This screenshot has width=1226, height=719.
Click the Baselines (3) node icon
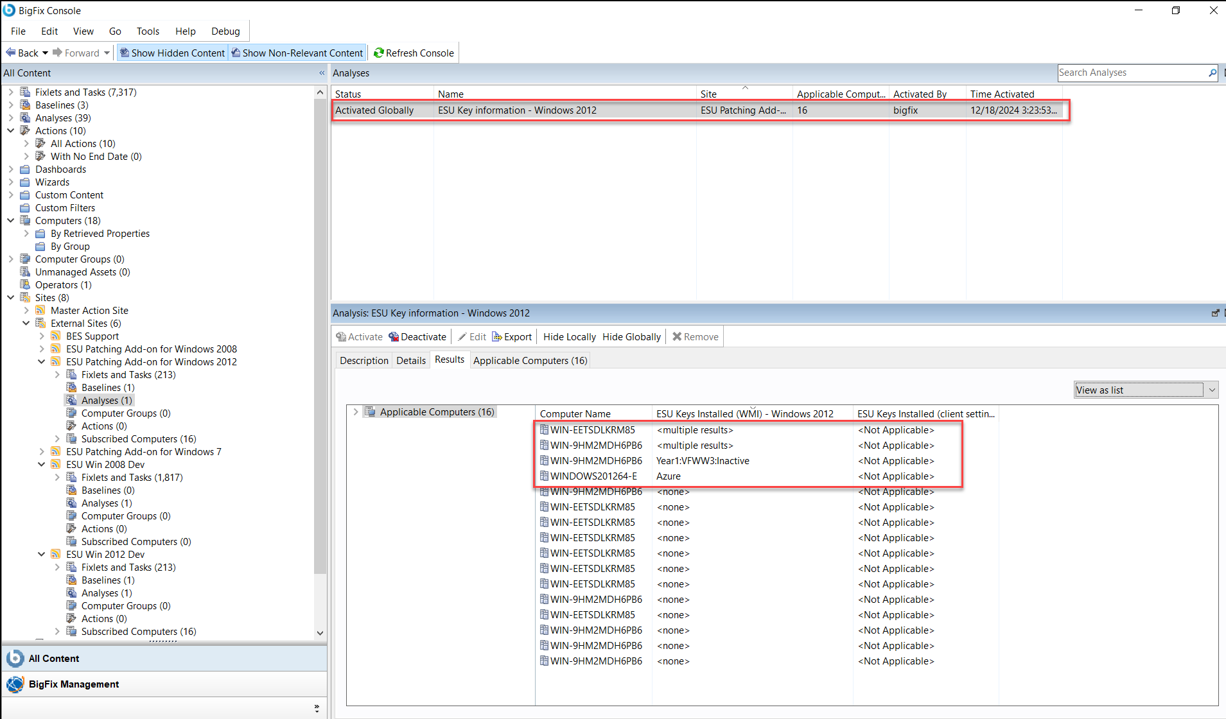[x=25, y=105]
